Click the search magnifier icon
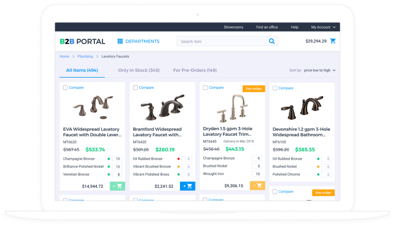Screen dimensions: 395x227 coord(272,41)
